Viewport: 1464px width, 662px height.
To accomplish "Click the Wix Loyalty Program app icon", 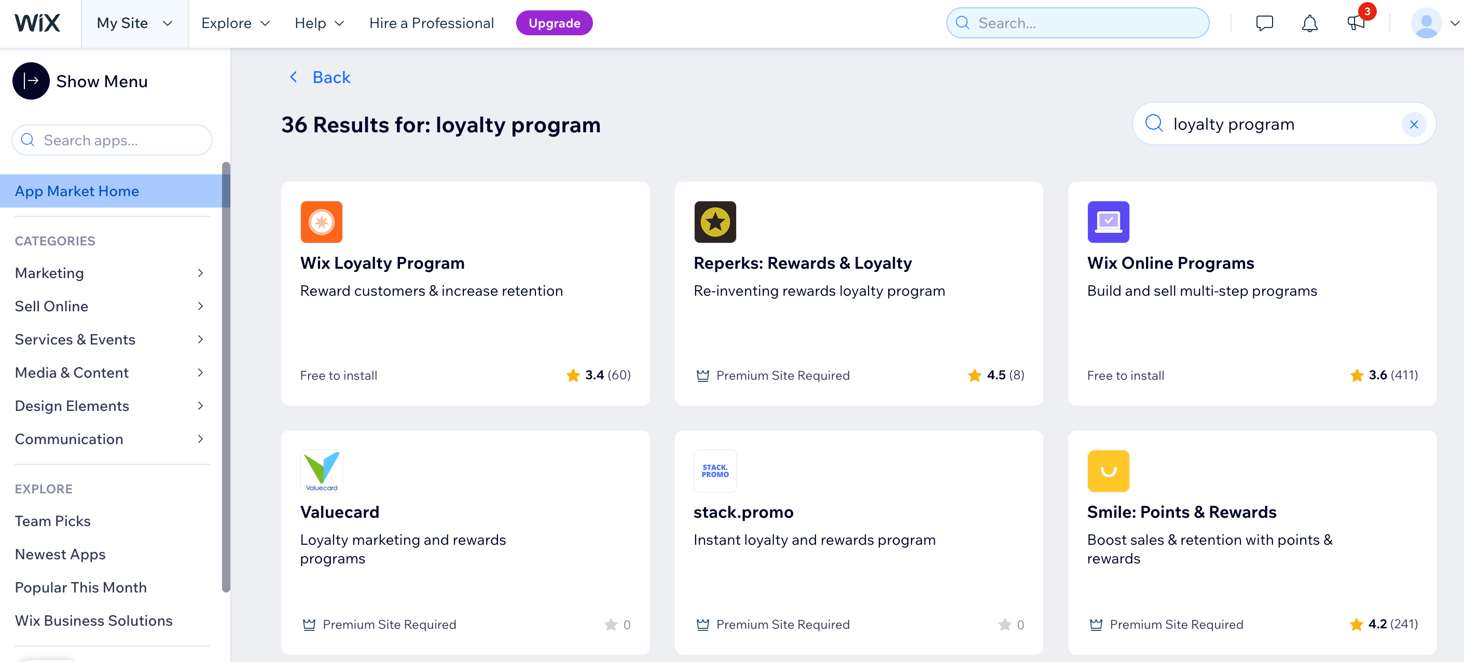I will point(321,222).
